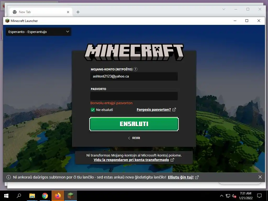
Task: Switch to Chrome from the taskbar
Action: pyautogui.click(x=45, y=196)
